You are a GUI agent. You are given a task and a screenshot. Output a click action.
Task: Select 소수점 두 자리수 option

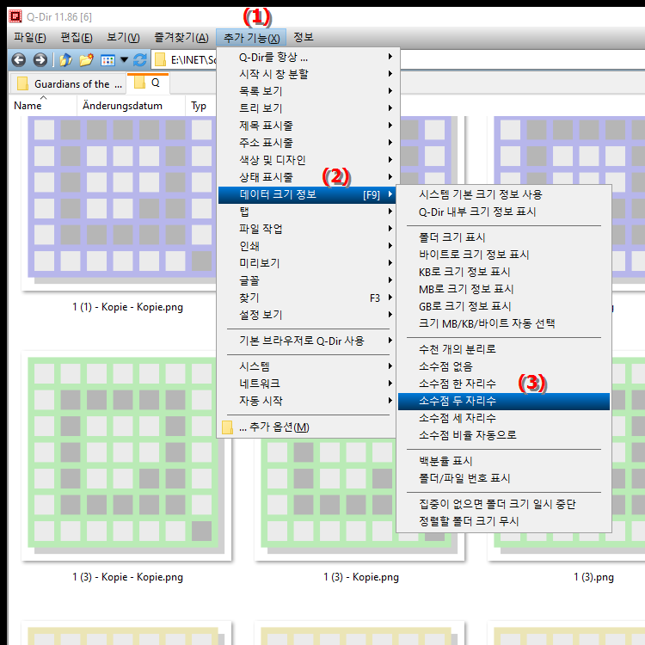pyautogui.click(x=503, y=401)
